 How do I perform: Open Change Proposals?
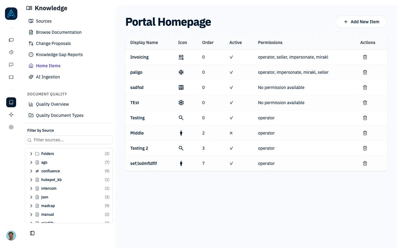point(53,43)
